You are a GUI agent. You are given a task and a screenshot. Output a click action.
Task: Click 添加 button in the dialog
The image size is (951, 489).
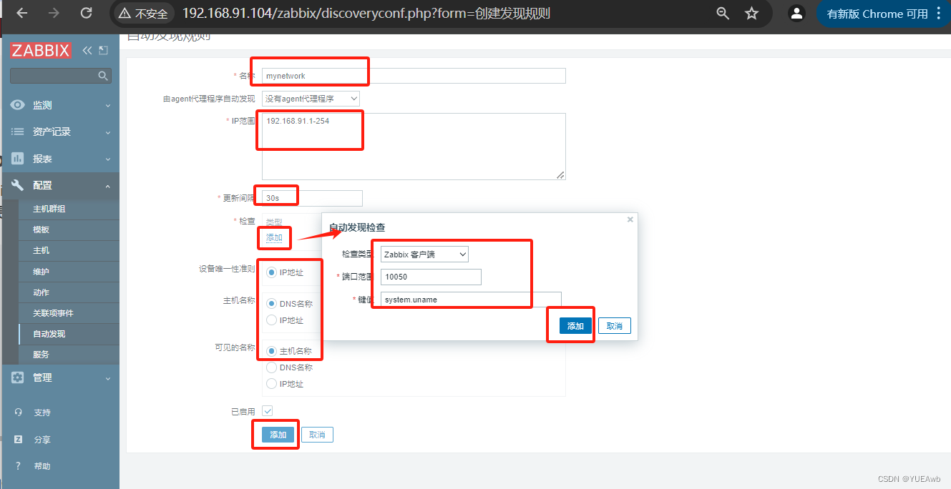click(x=575, y=326)
